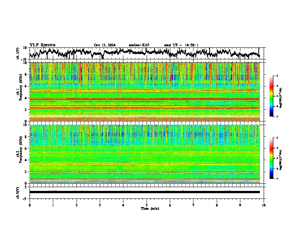This screenshot has width=297, height=230.
Task: Click the time axis tick label '0'
Action: [30, 205]
